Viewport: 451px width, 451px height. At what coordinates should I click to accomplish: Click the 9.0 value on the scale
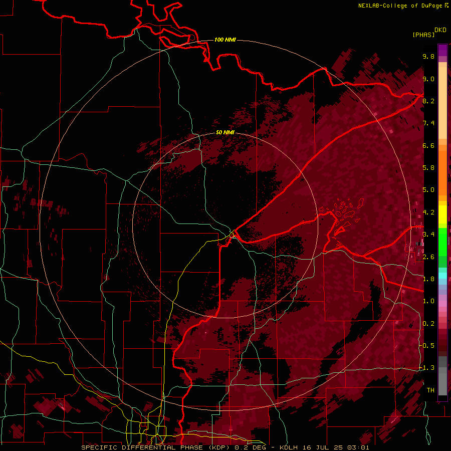(428, 79)
